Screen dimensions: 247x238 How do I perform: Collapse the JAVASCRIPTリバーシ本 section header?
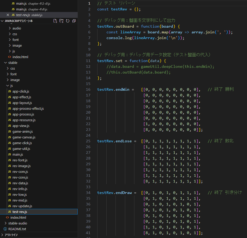[2, 21]
